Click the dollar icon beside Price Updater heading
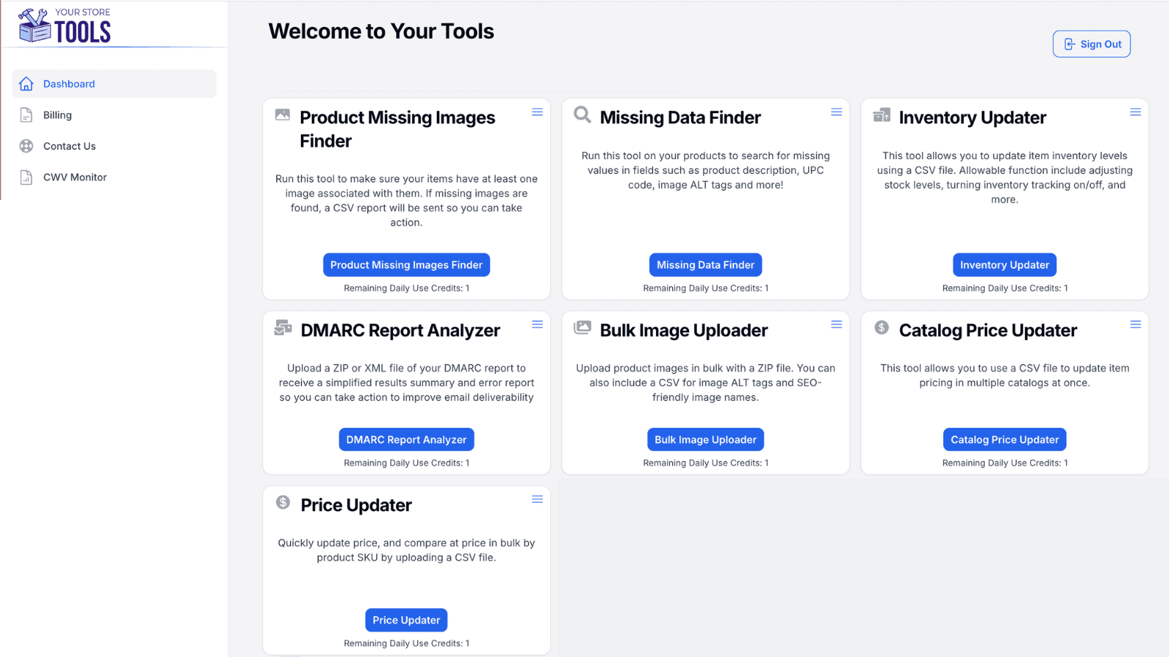 coord(282,502)
